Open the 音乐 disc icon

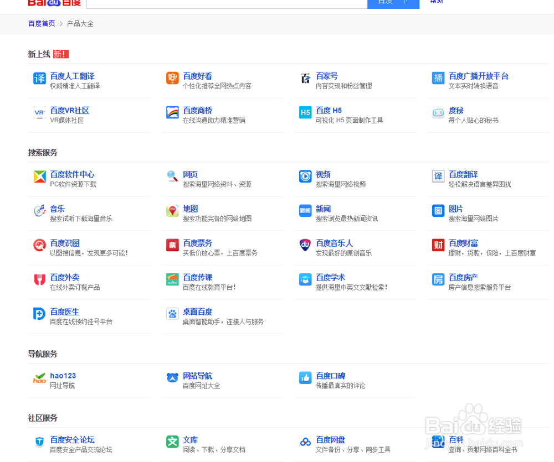coord(39,211)
